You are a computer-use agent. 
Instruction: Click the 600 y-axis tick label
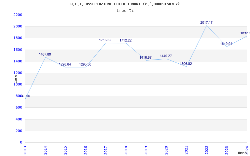pos(19,108)
